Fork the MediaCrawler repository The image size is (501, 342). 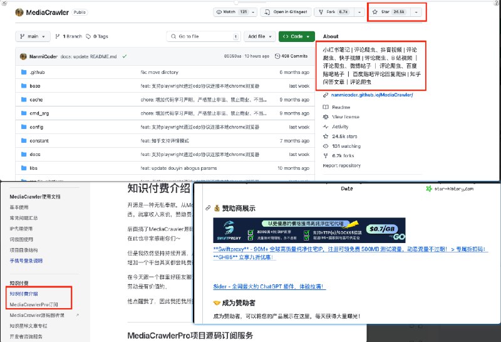pos(334,12)
